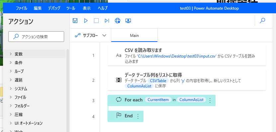Click the input.csv file path link
The width and height of the screenshot is (276, 132).
pyautogui.click(x=177, y=56)
